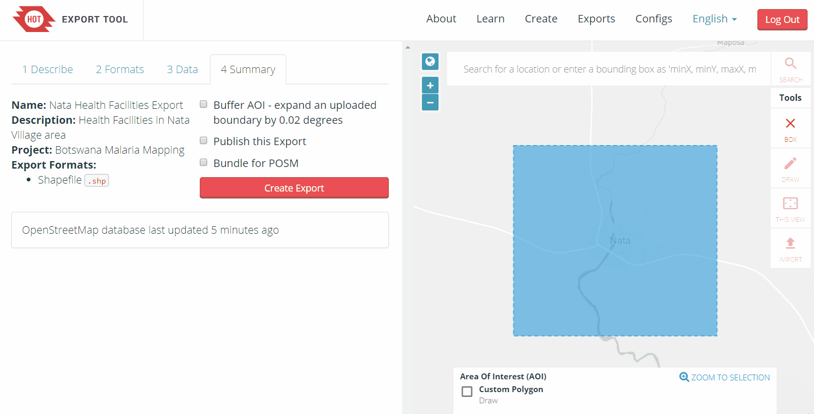The height and width of the screenshot is (414, 814).
Task: Click the Import upload tool
Action: point(790,244)
